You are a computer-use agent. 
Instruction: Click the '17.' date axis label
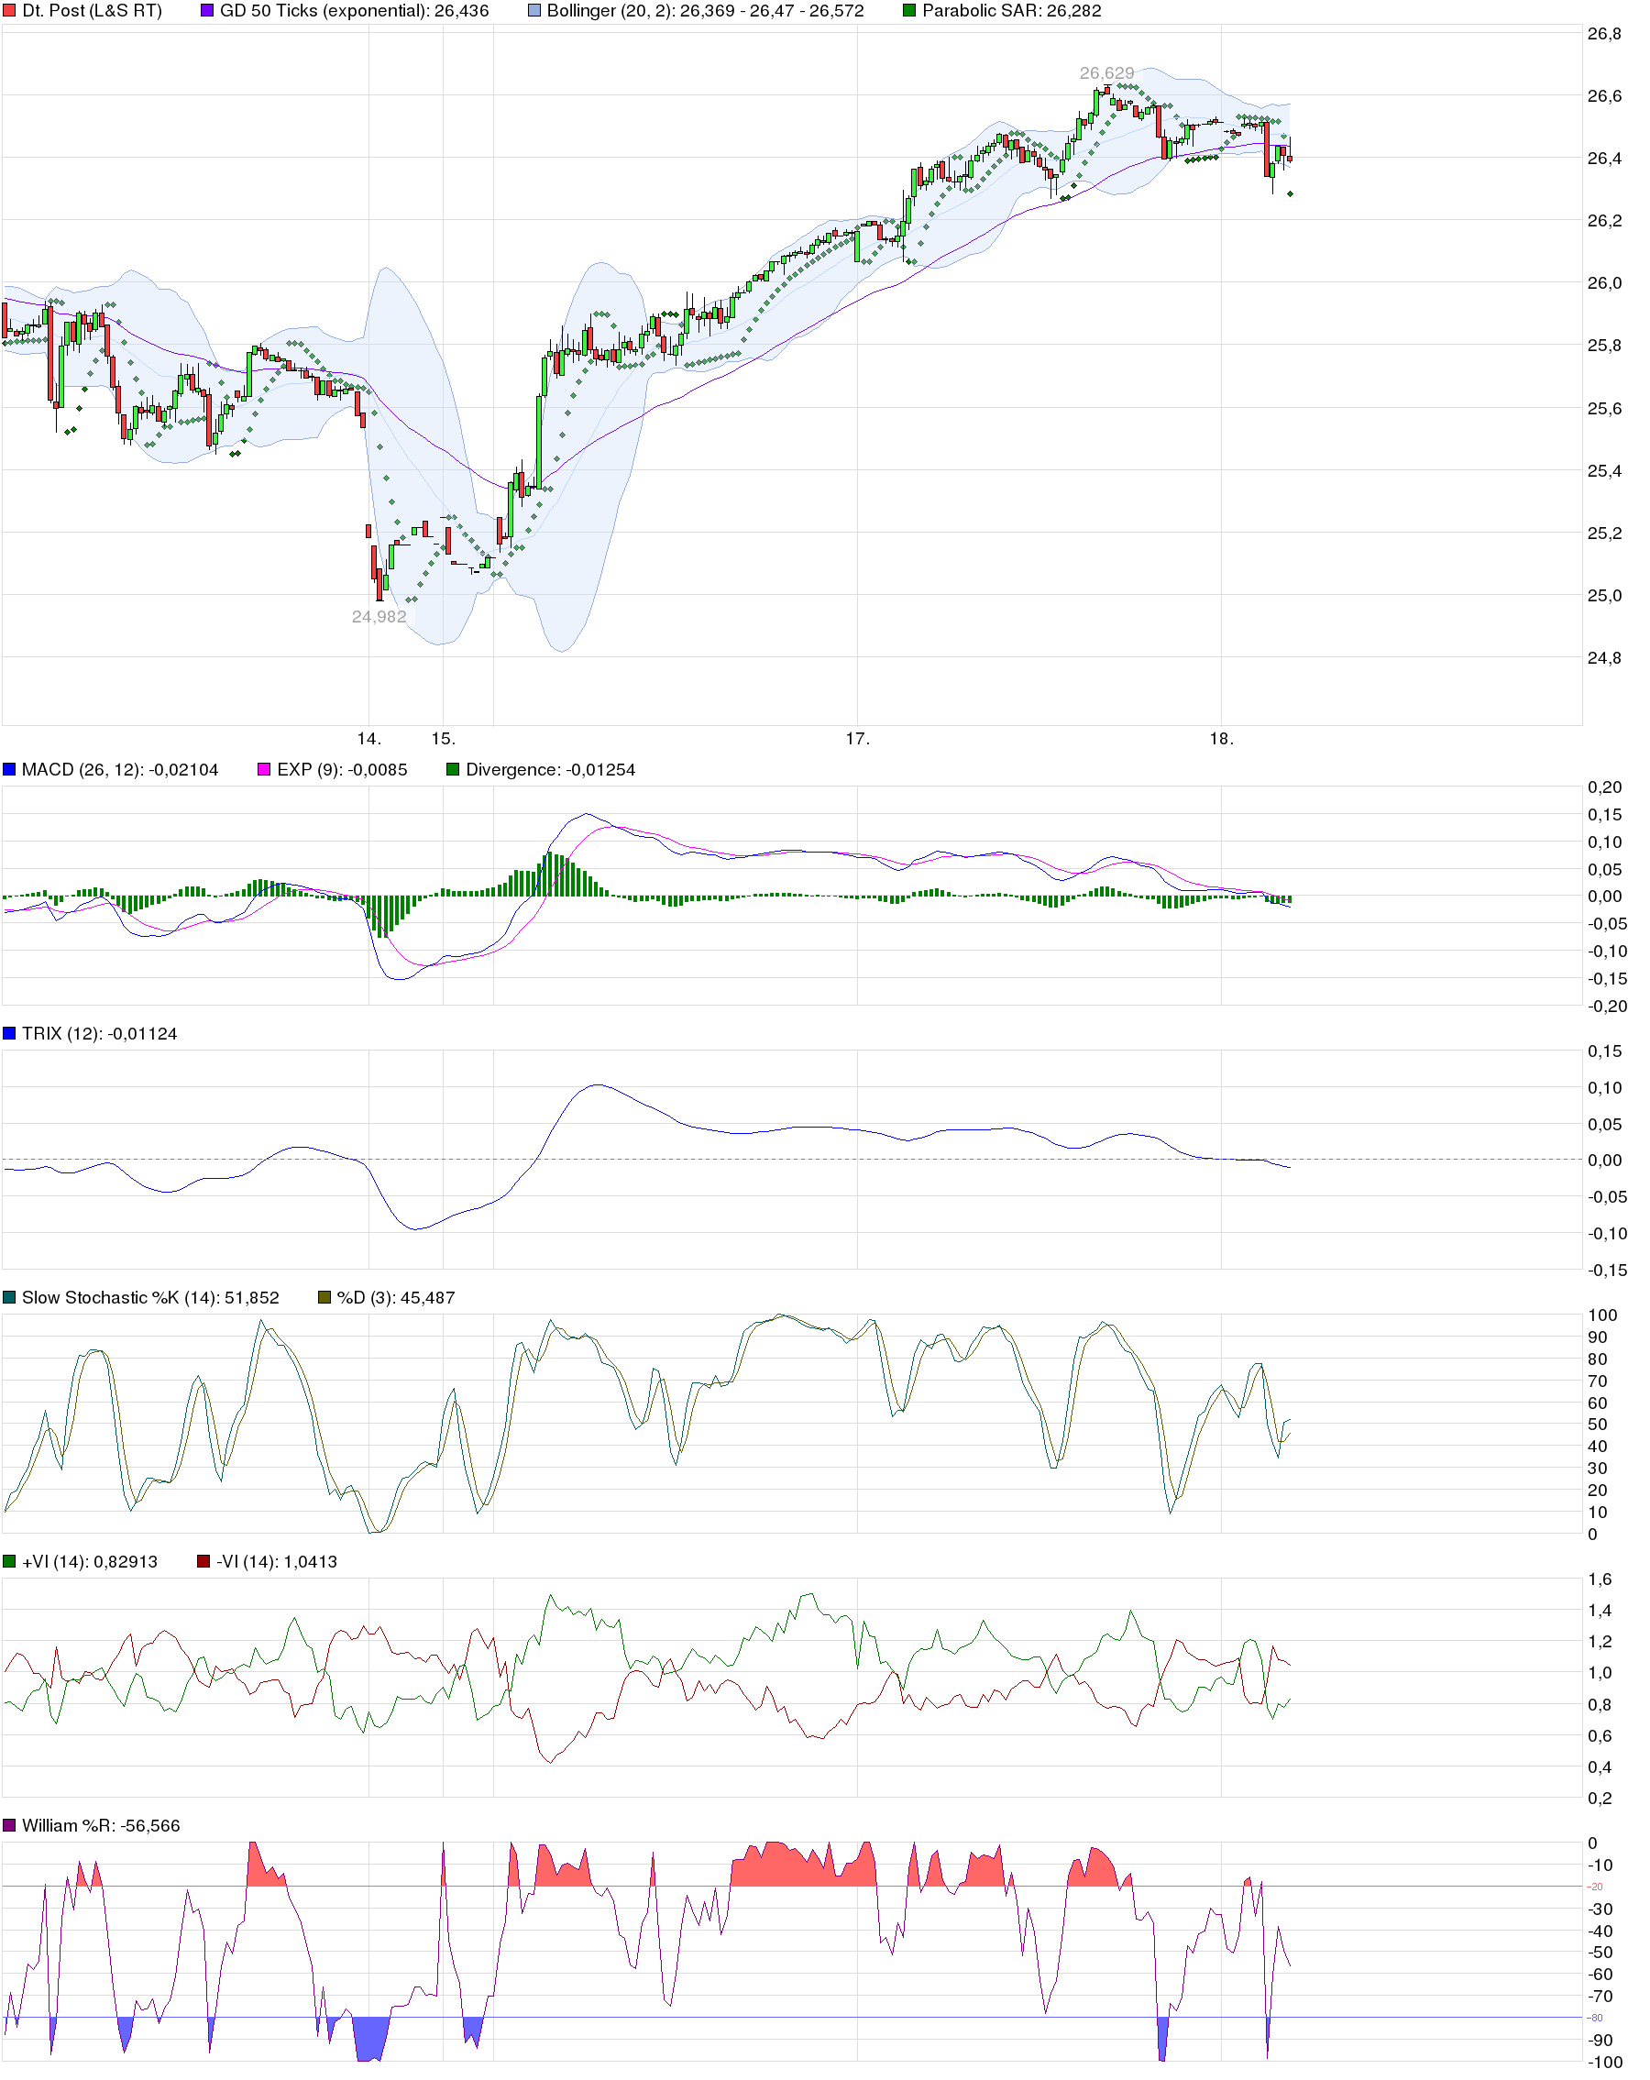click(858, 739)
